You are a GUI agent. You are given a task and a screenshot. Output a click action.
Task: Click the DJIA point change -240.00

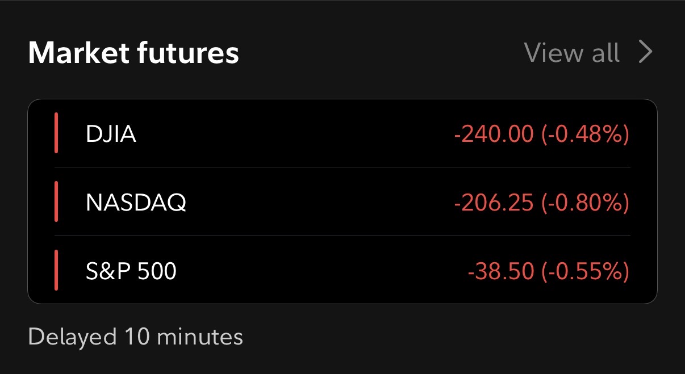coord(494,135)
